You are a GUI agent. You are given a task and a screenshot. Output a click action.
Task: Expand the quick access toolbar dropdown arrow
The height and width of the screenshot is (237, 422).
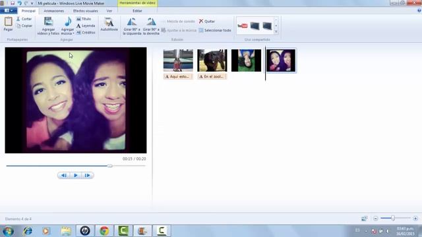point(32,3)
